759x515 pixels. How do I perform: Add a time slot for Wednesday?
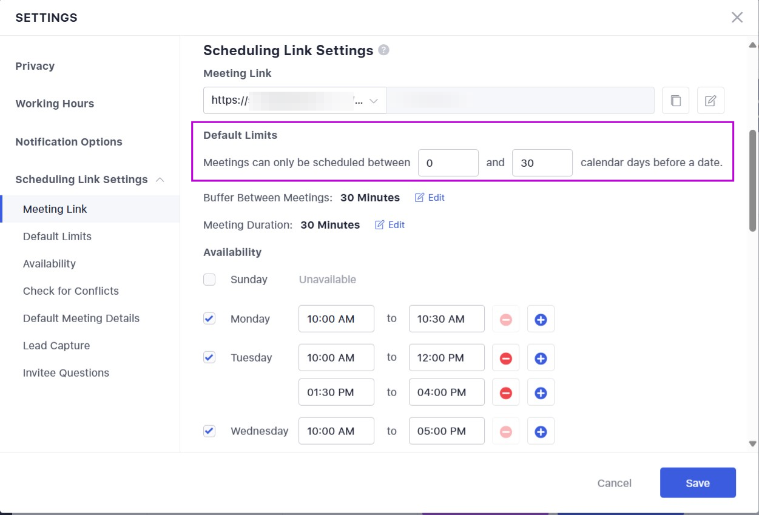pyautogui.click(x=541, y=432)
